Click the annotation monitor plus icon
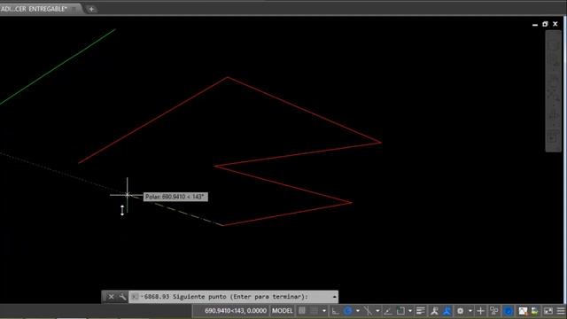The height and width of the screenshot is (319, 567). 480,311
